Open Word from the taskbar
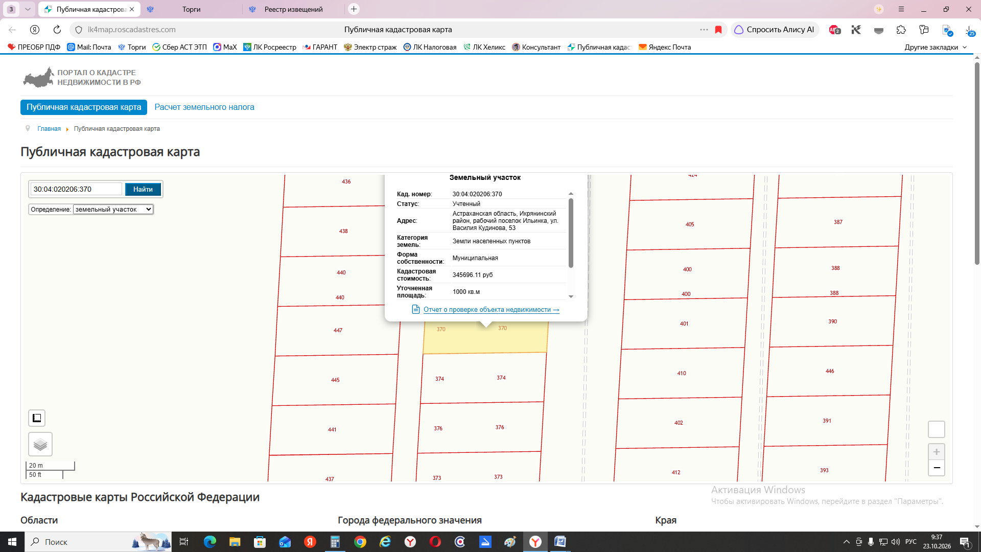 pos(560,542)
